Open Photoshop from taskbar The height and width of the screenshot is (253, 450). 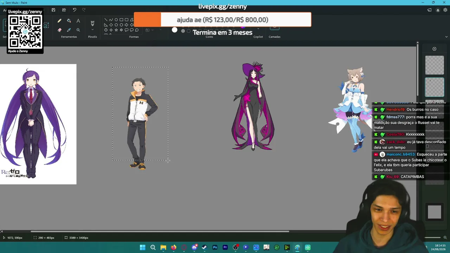[x=215, y=247]
